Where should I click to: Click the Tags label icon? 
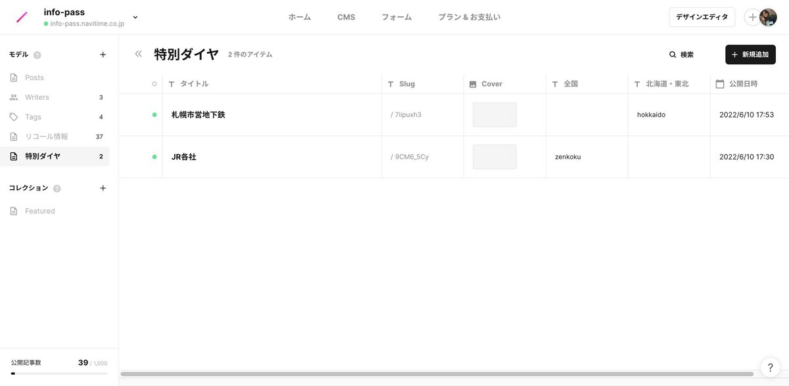click(14, 117)
